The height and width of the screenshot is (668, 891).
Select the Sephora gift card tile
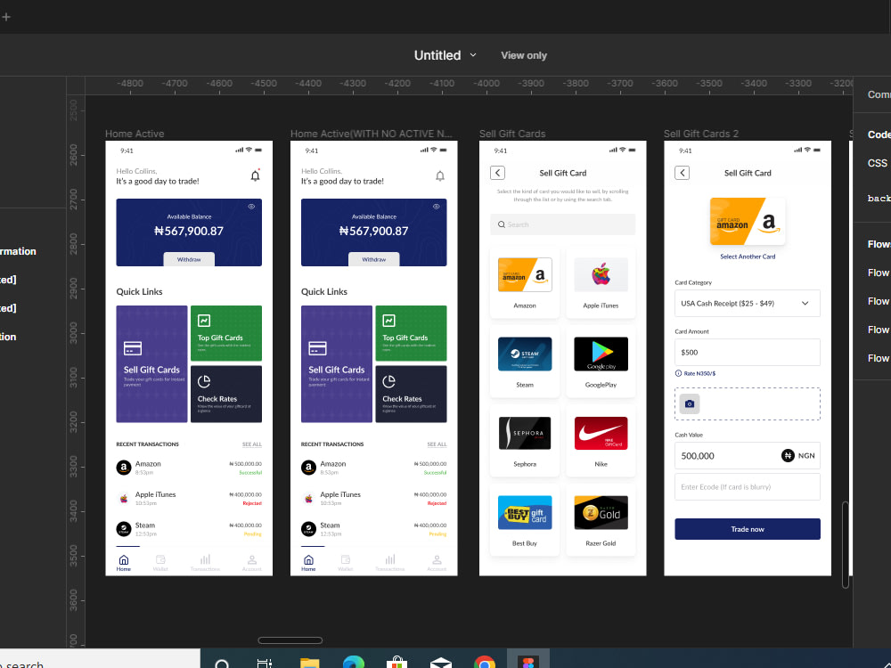[525, 442]
